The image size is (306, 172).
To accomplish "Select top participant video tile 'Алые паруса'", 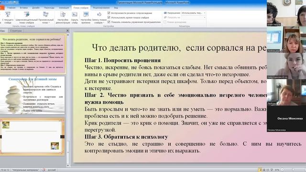I will 286,13.
